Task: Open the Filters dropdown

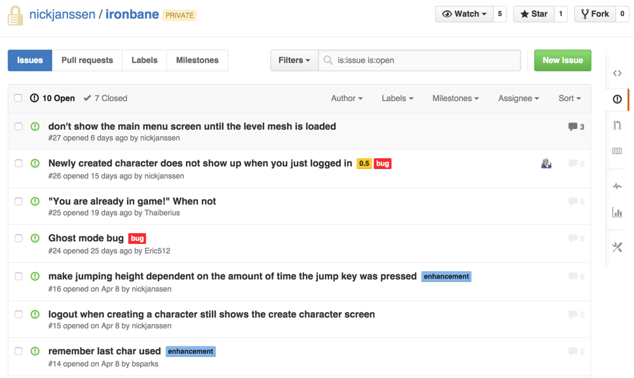Action: (294, 60)
